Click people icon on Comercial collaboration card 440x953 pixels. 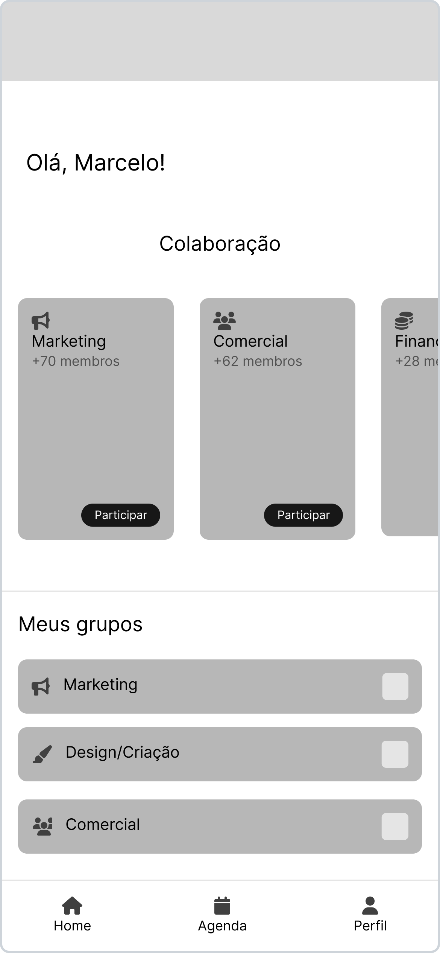tap(225, 321)
